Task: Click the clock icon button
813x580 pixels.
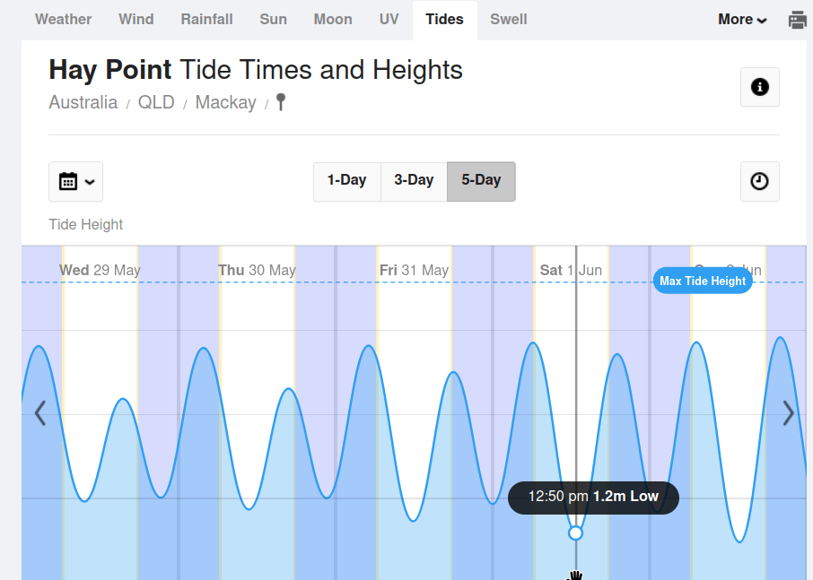Action: pyautogui.click(x=759, y=181)
